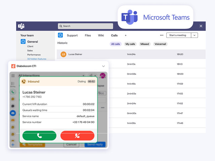Click in the Search field
The height and width of the screenshot is (161, 215).
click(86, 26)
